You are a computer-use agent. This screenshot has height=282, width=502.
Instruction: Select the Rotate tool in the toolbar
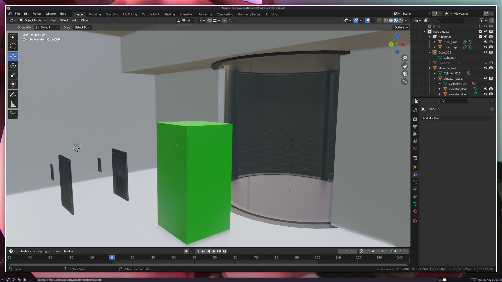tap(13, 66)
